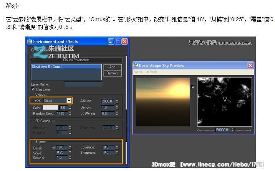Screen dimensions: 275x171
Task: Select Cloud layer 0 - Cirrus entry
Action: coord(66,66)
